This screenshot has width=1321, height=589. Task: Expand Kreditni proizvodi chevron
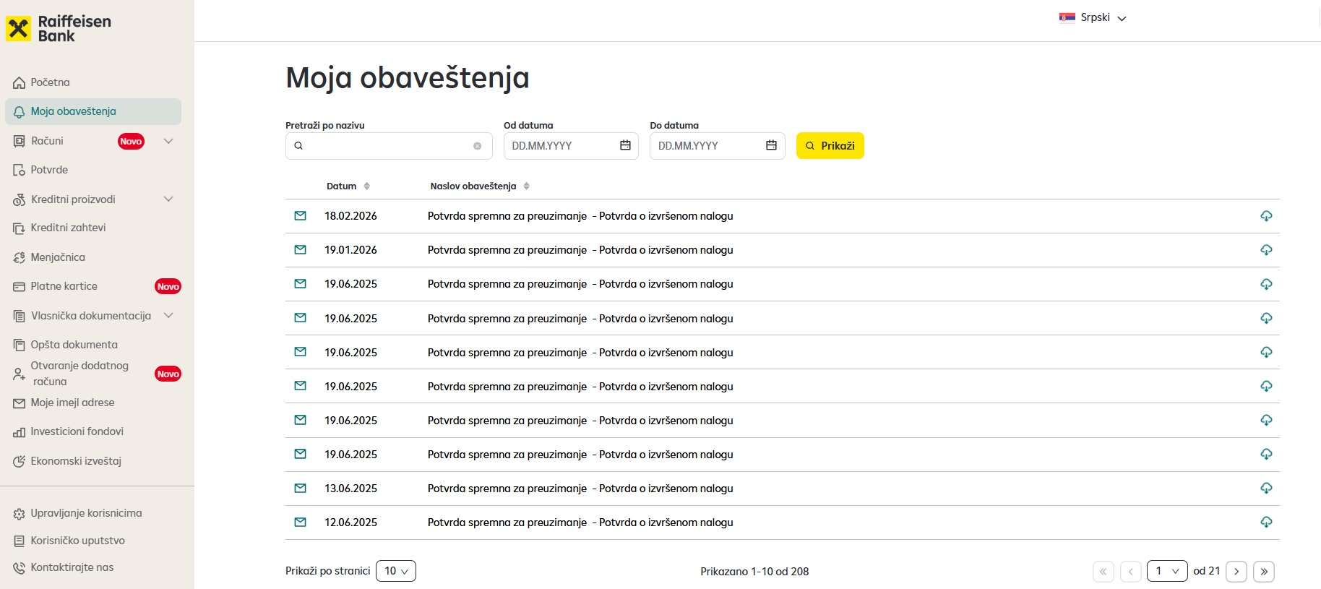[x=168, y=199]
